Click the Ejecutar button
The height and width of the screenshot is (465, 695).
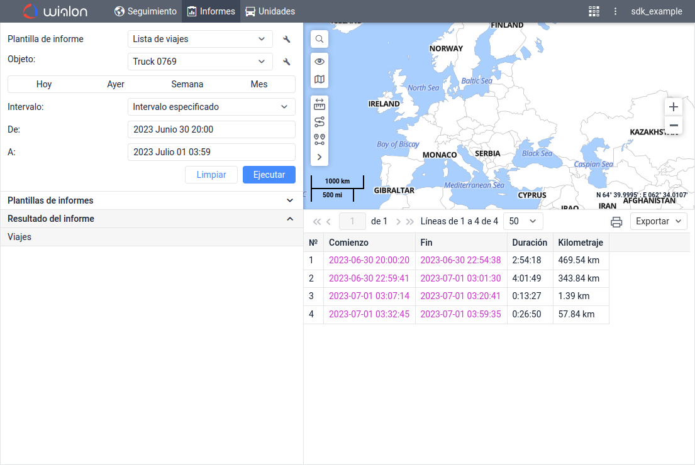[269, 175]
